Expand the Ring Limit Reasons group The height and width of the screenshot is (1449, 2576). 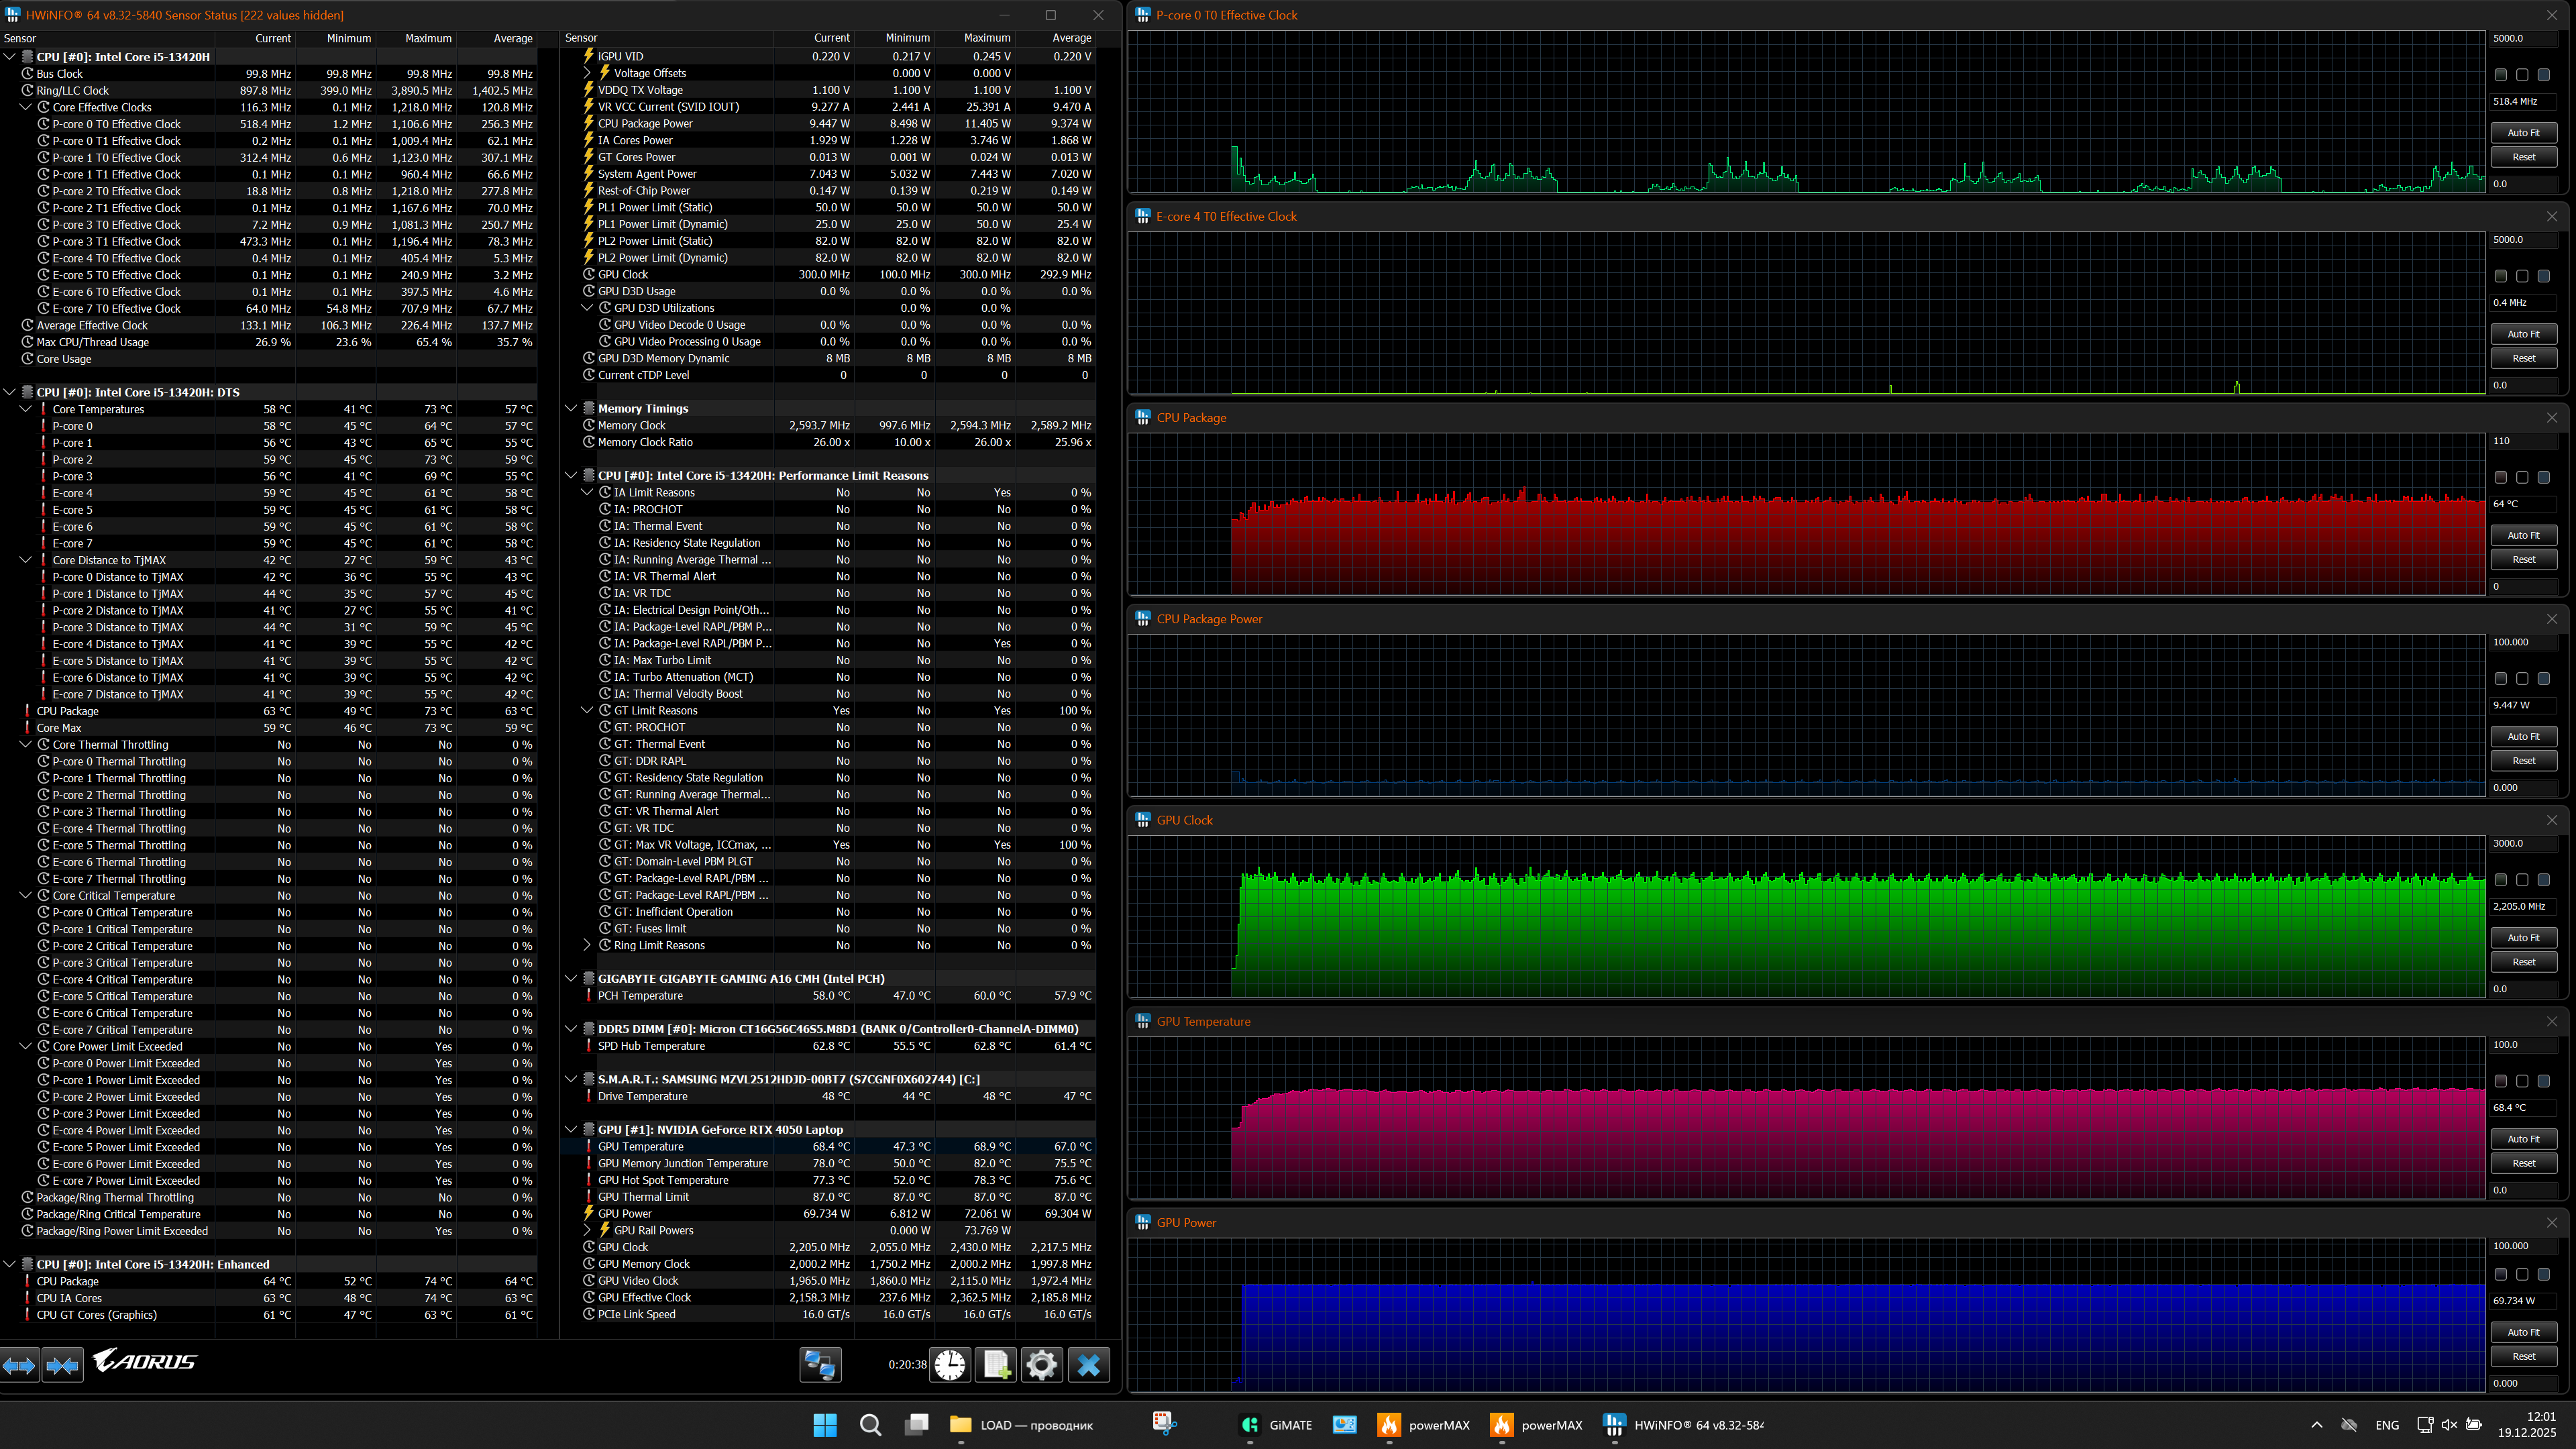tap(587, 945)
